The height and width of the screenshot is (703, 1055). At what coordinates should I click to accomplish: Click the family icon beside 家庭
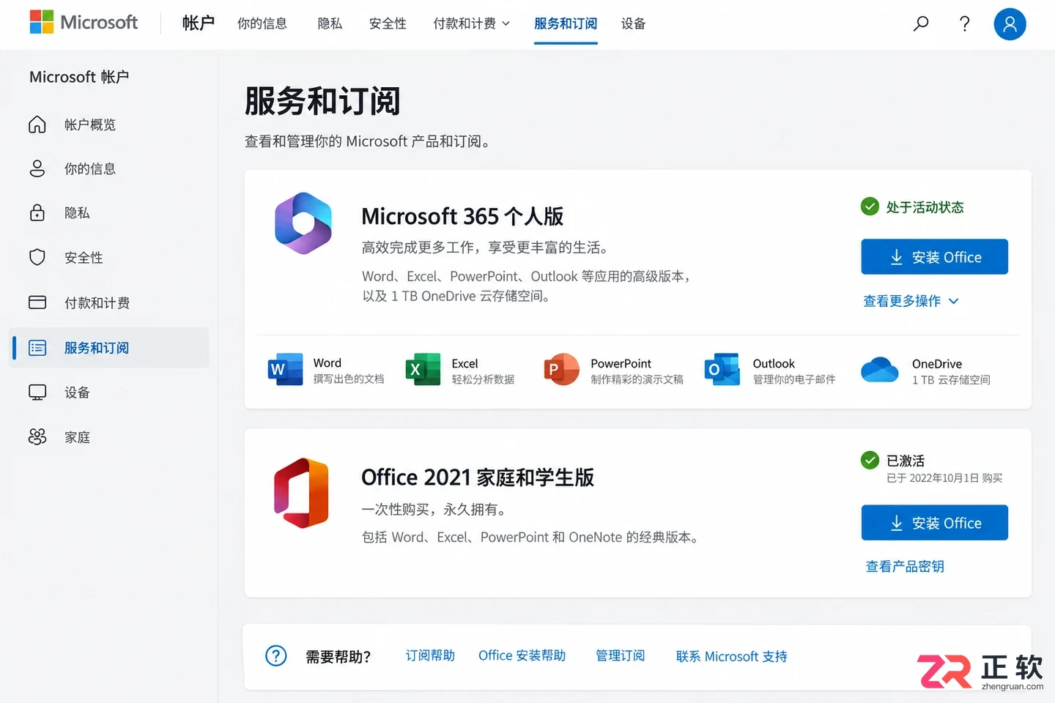(x=37, y=437)
